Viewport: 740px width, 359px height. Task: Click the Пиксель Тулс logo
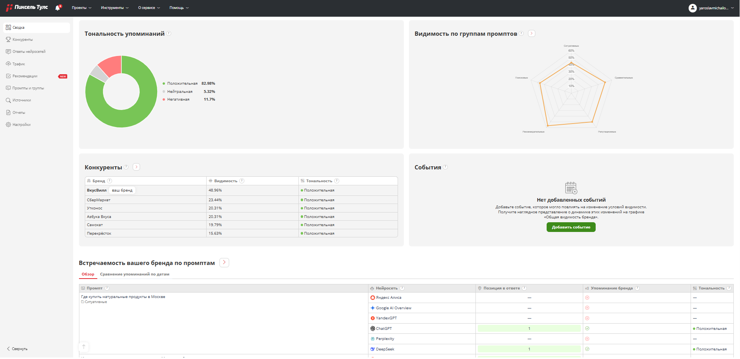click(x=27, y=7)
